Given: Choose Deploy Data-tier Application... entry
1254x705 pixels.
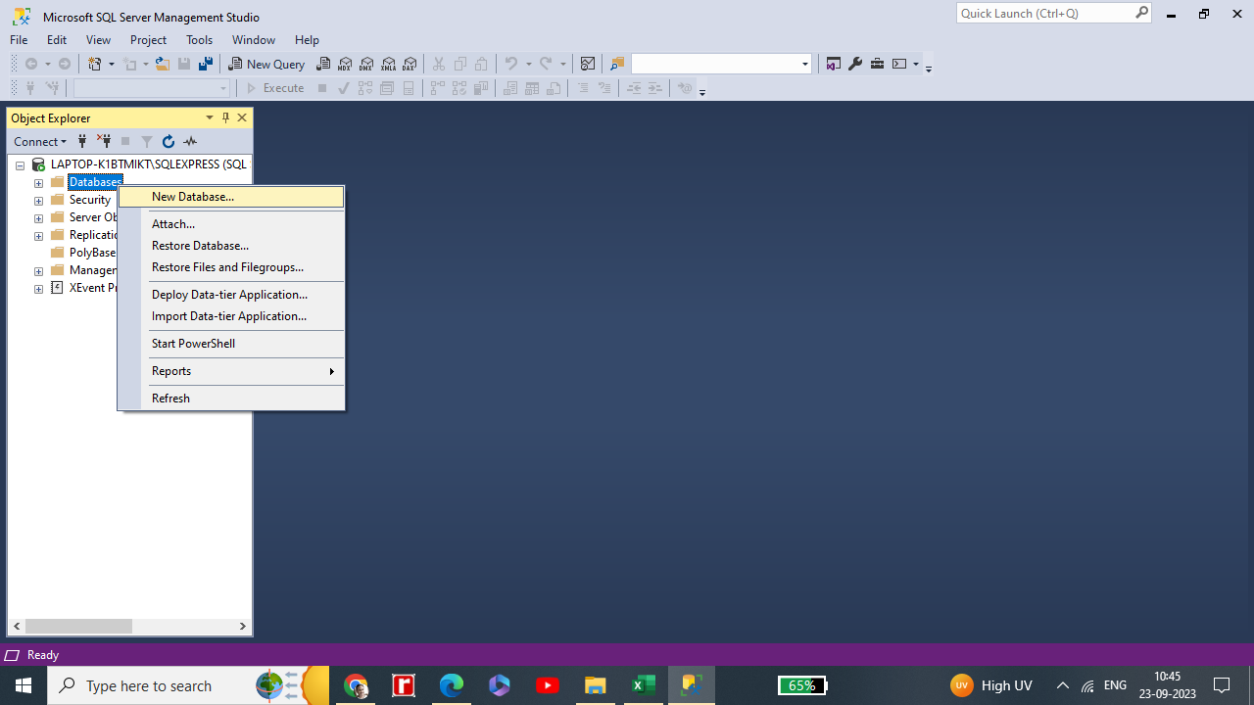Looking at the screenshot, I should coord(231,295).
